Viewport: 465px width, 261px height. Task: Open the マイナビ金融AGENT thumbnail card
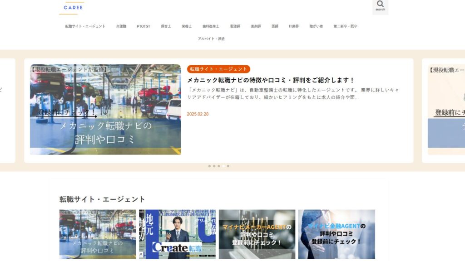(x=336, y=234)
